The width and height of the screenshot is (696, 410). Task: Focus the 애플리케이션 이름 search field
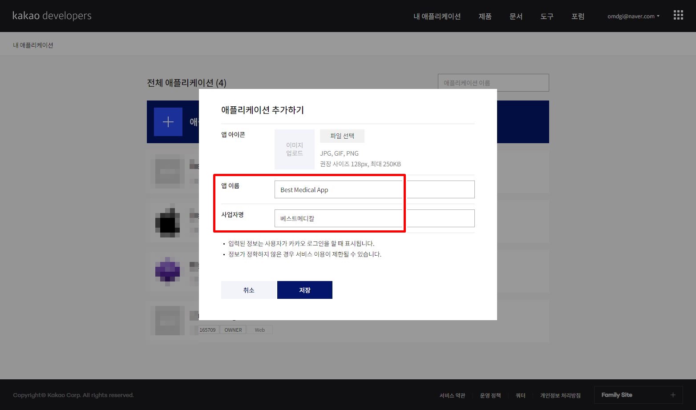point(494,83)
